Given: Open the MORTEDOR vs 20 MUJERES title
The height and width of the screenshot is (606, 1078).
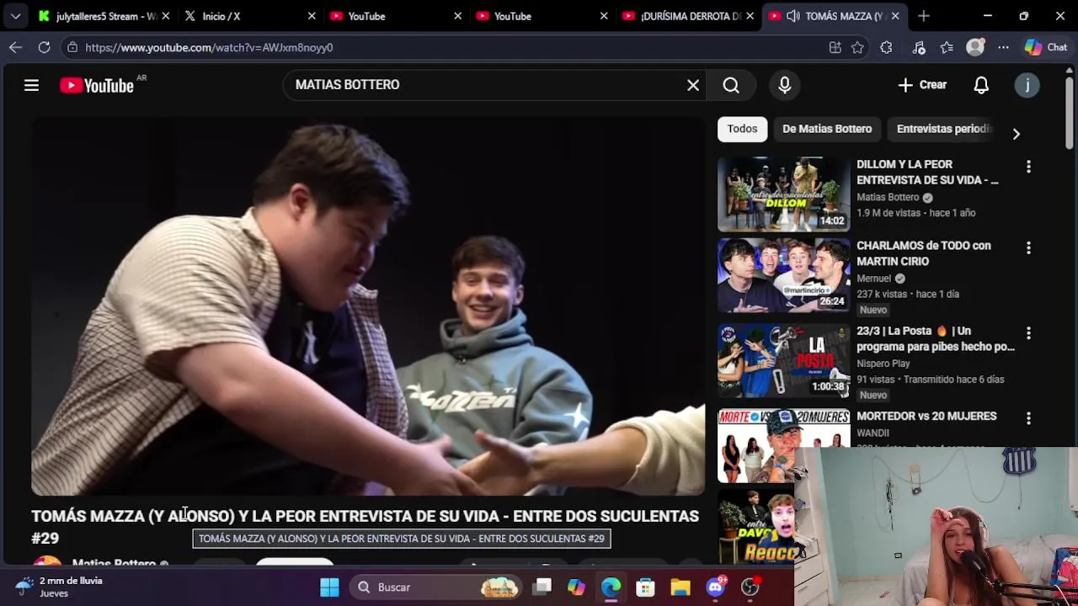Looking at the screenshot, I should click(926, 416).
